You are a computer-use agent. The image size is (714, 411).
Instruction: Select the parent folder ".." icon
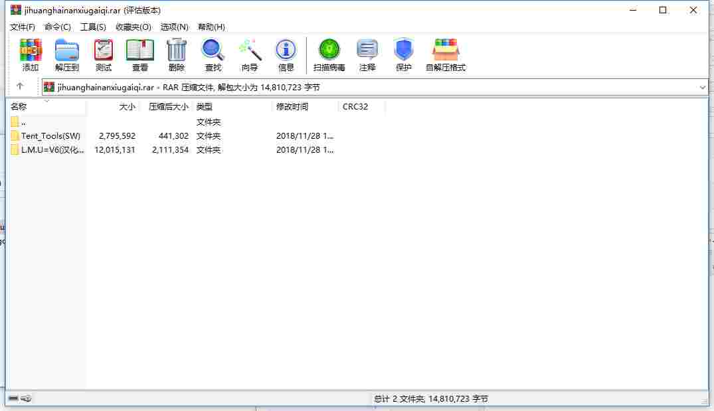15,122
